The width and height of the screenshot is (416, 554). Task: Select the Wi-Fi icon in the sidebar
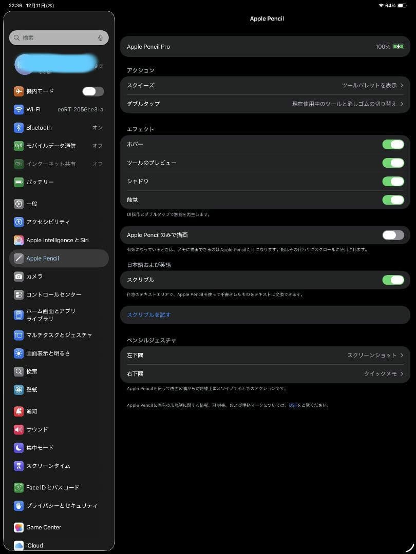[x=17, y=109]
